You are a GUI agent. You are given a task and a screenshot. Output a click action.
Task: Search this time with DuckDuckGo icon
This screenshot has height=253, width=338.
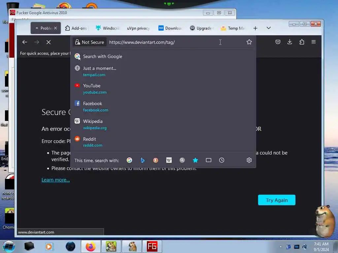click(x=156, y=160)
